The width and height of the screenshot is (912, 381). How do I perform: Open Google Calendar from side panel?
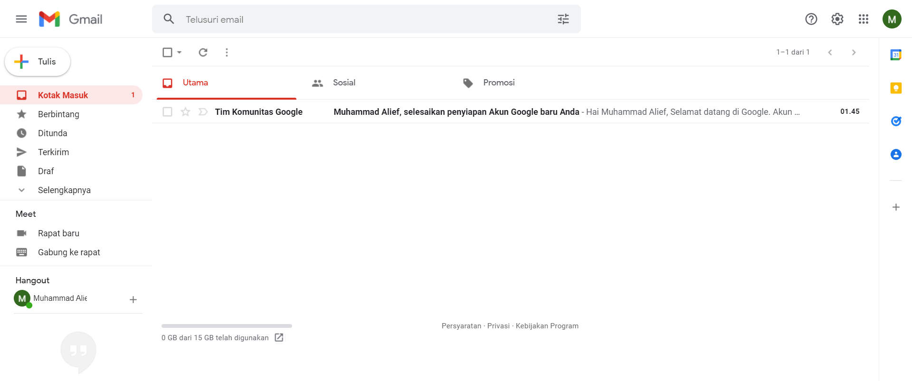pos(896,55)
